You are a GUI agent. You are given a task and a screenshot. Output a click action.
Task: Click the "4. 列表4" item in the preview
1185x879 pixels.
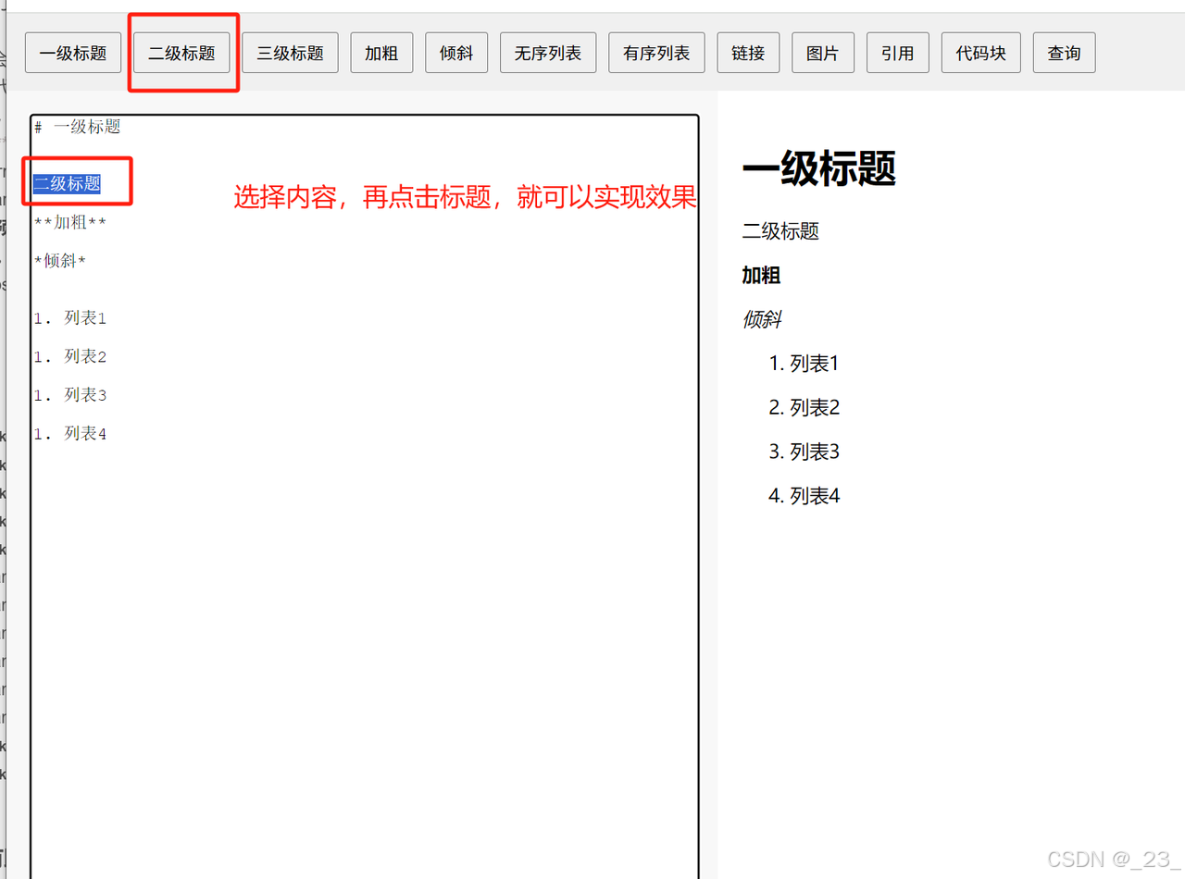click(805, 496)
